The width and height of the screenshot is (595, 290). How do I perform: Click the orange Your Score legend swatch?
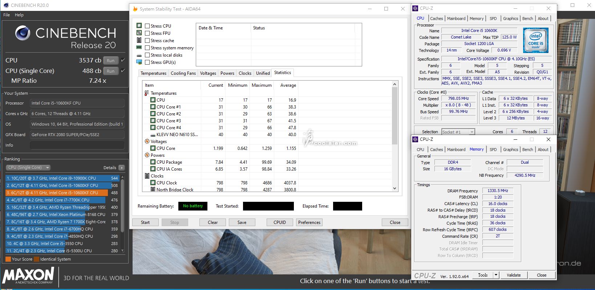tap(8, 259)
